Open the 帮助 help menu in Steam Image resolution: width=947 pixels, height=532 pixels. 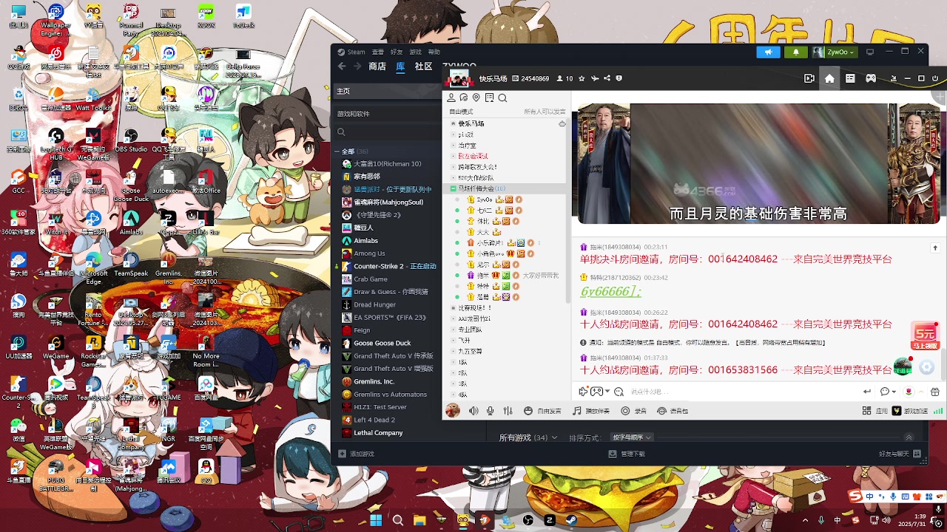(434, 52)
